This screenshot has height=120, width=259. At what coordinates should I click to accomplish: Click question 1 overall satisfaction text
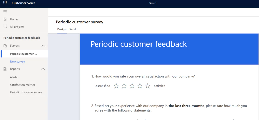point(143,77)
